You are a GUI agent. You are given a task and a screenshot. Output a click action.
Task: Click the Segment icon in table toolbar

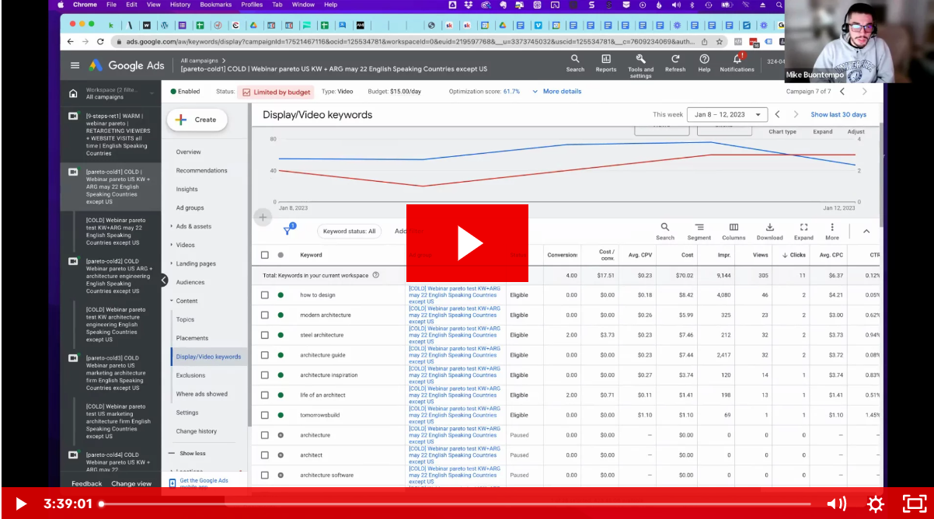point(699,228)
